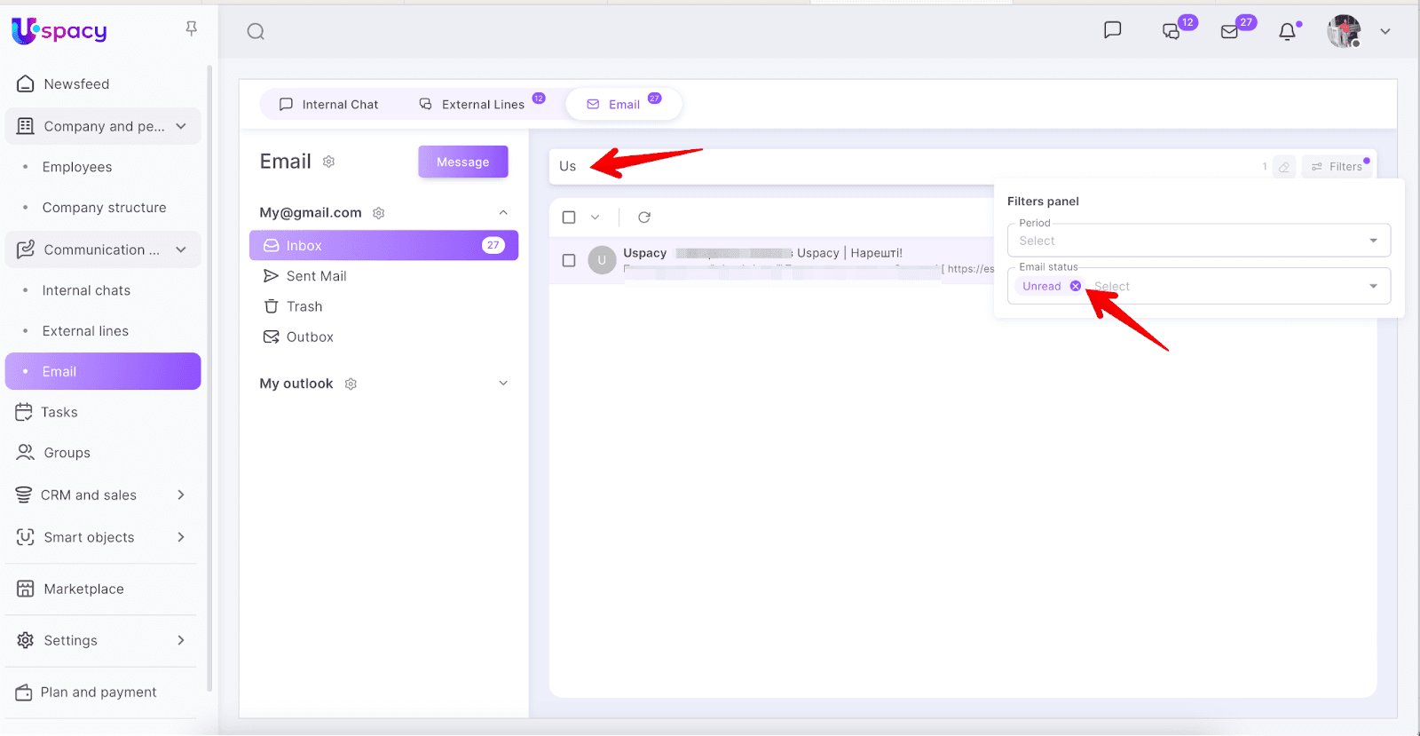Click the Filters button

pyautogui.click(x=1337, y=167)
